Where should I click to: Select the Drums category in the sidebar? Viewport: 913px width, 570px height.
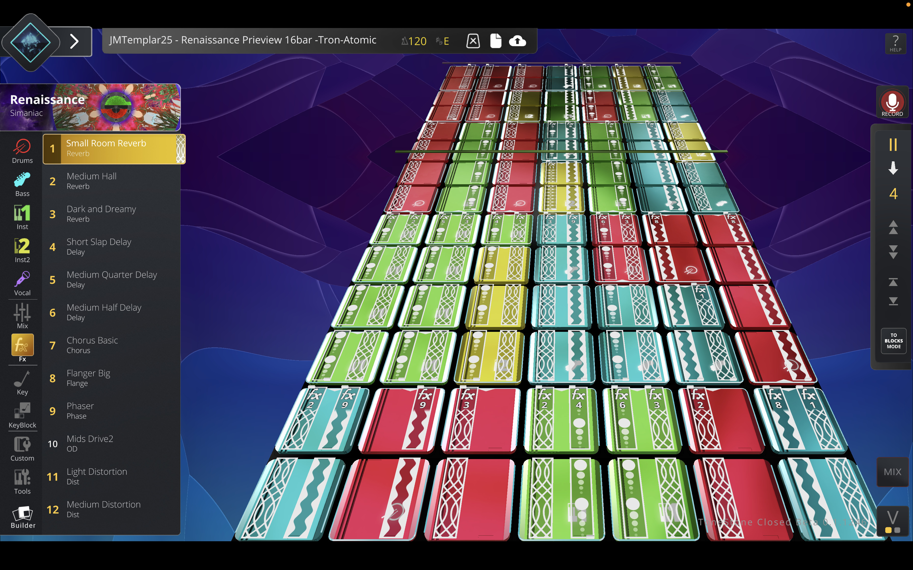[22, 150]
